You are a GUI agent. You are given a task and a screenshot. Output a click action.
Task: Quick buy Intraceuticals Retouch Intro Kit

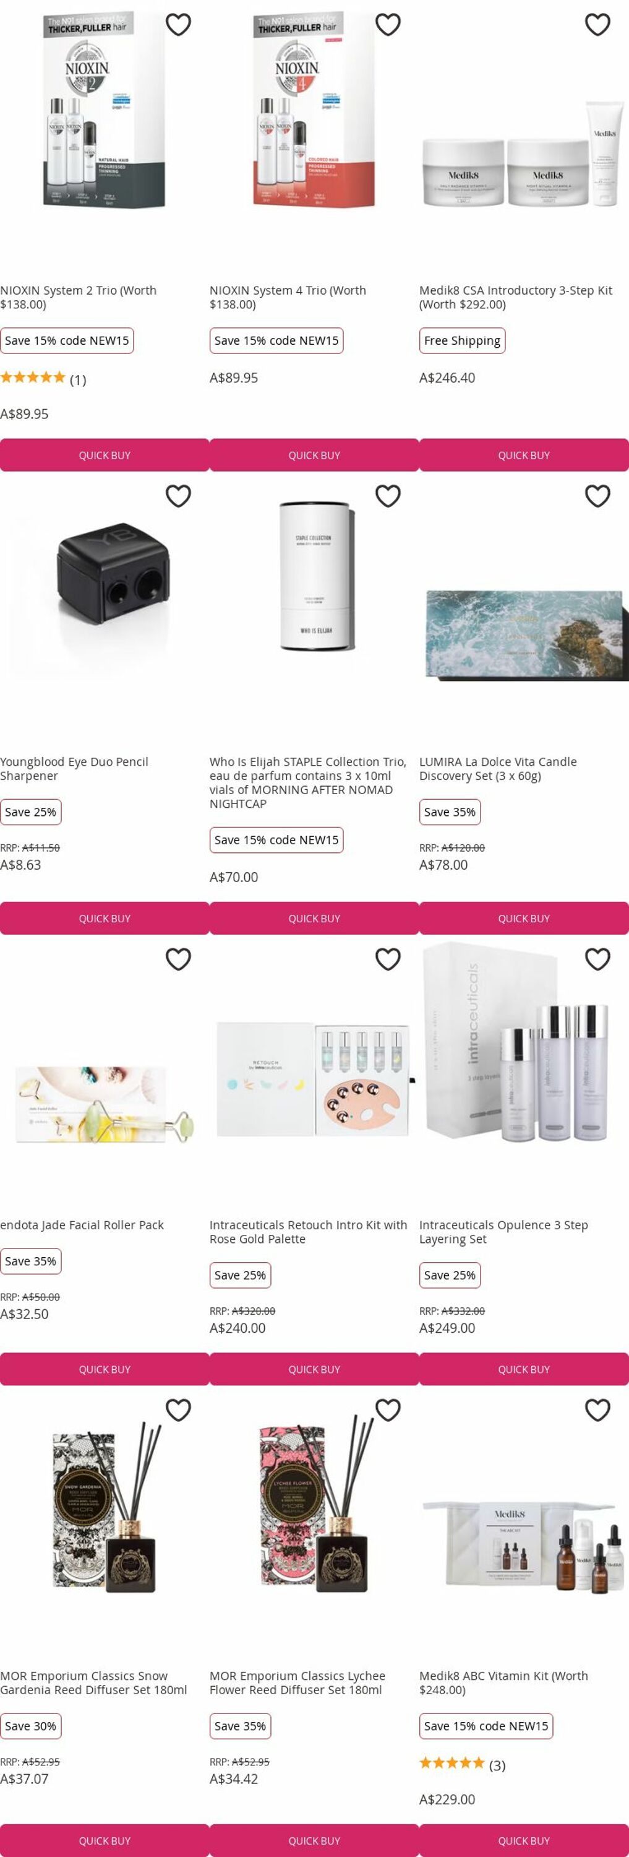[314, 1369]
